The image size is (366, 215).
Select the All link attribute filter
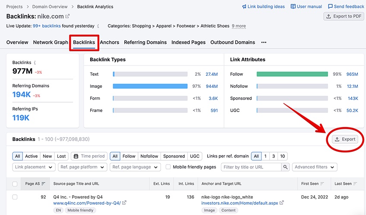coord(115,156)
